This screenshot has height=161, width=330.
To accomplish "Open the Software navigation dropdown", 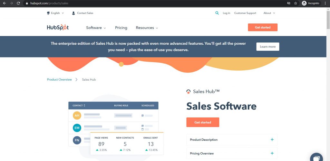I will point(96,28).
